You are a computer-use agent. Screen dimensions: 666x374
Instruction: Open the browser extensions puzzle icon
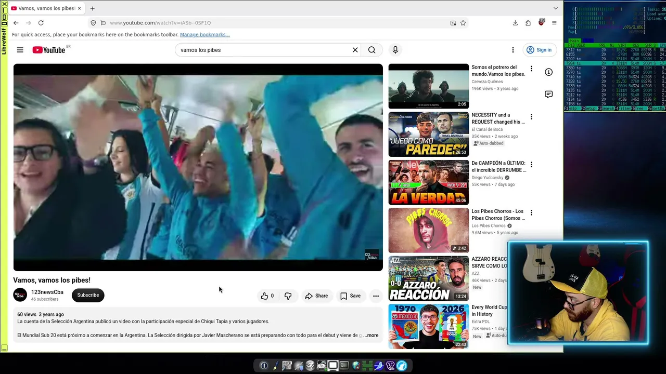click(x=528, y=23)
